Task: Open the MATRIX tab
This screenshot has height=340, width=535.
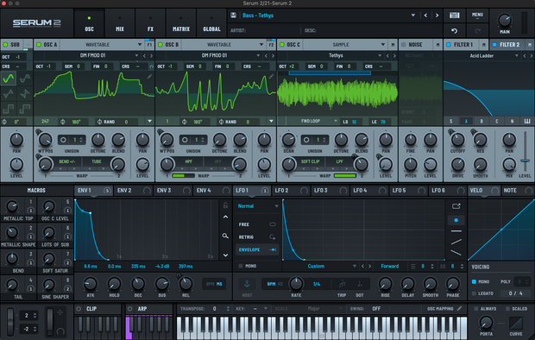Action: coord(181,23)
